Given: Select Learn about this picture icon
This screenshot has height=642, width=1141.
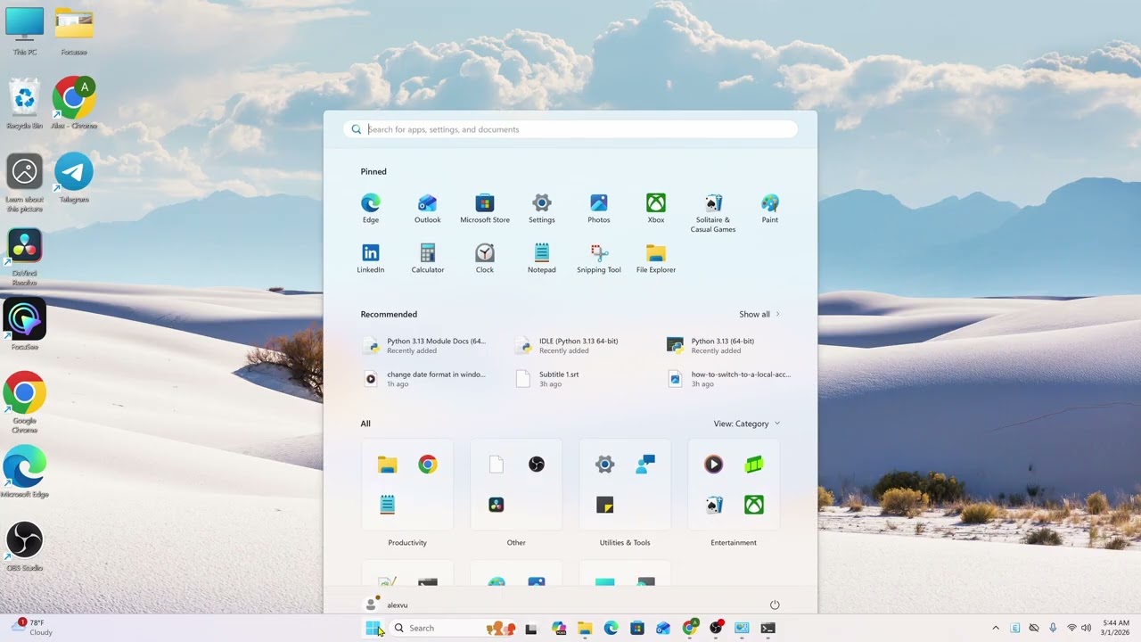Looking at the screenshot, I should click(x=25, y=183).
